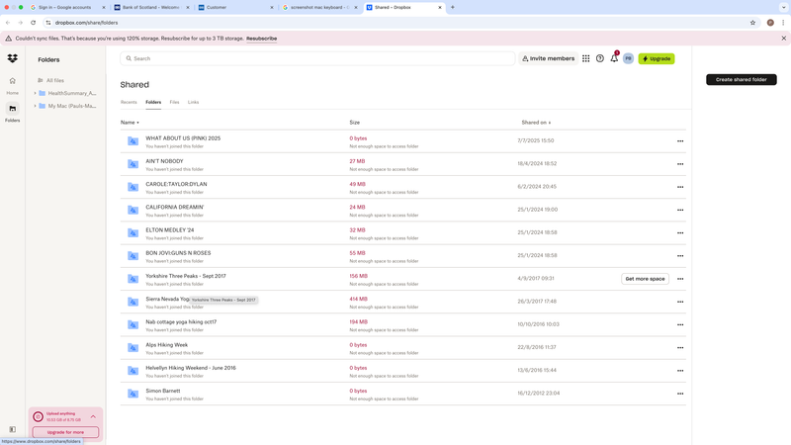Click the Dropbox logo icon
The height and width of the screenshot is (445, 791).
point(12,59)
